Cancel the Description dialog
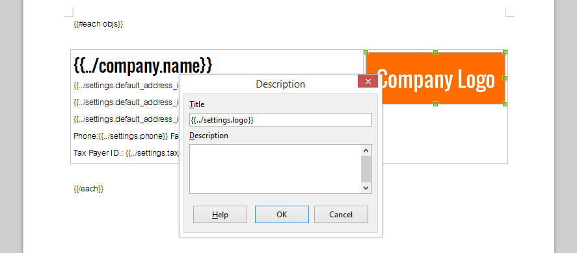The height and width of the screenshot is (253, 577). pyautogui.click(x=341, y=215)
